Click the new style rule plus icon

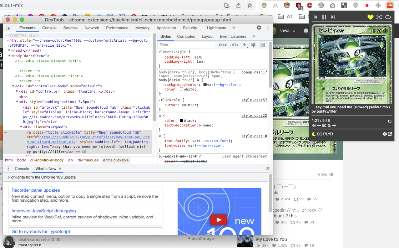(245, 45)
